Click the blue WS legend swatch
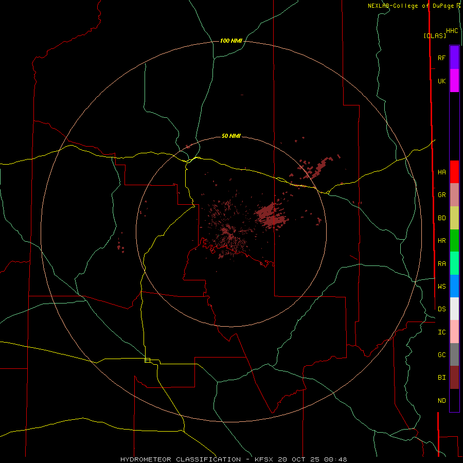Screen dimensions: 463x463 tap(454, 286)
